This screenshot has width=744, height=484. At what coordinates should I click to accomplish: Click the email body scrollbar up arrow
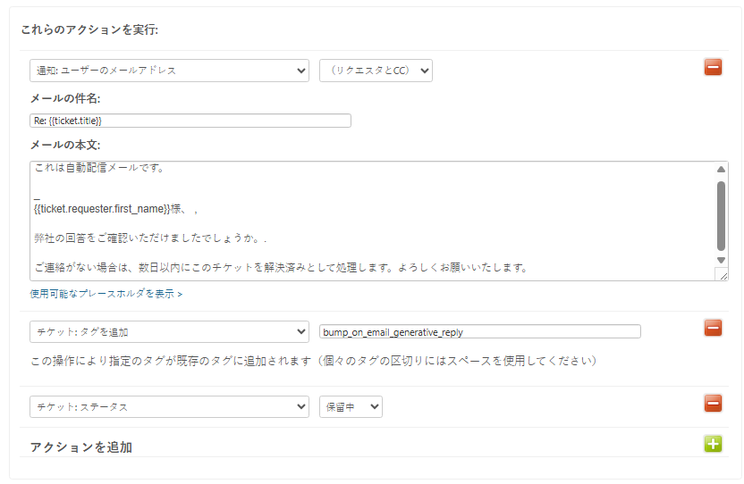(x=721, y=169)
